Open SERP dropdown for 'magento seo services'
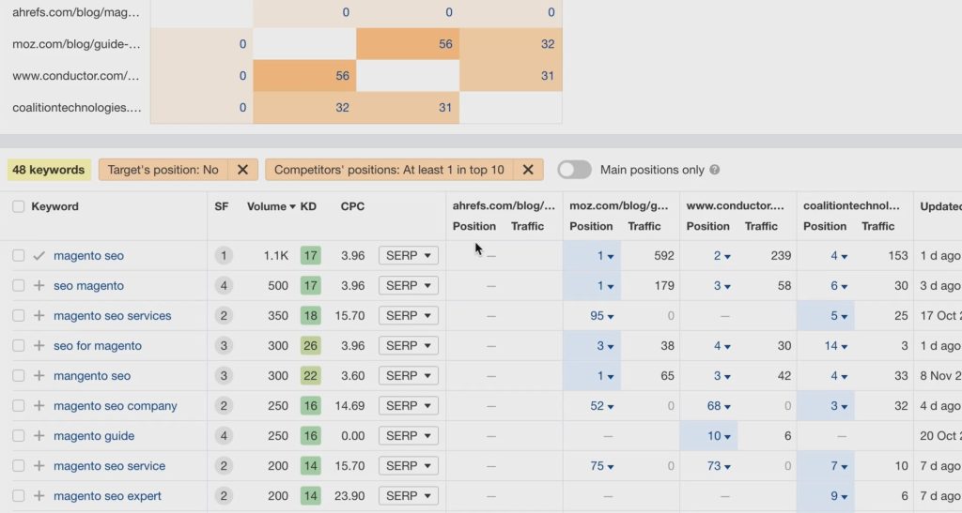962x513 pixels. click(x=408, y=315)
